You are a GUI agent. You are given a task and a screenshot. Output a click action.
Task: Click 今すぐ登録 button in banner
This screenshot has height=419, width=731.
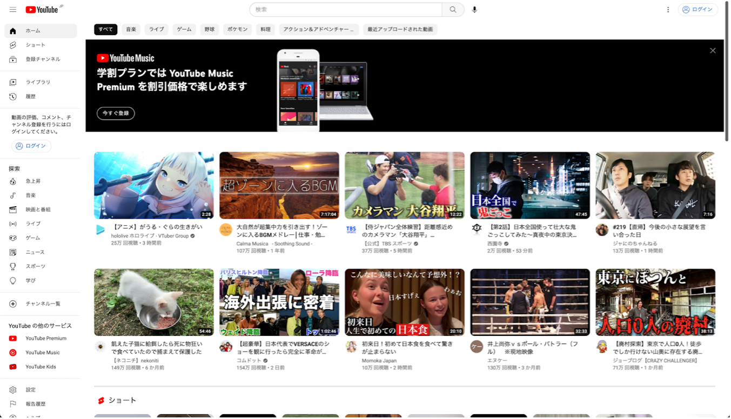click(116, 113)
